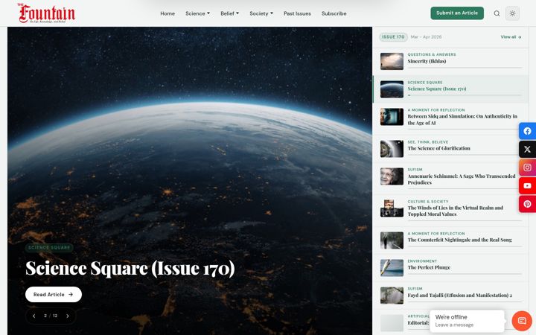Open the orange chat widget icon

click(x=522, y=321)
